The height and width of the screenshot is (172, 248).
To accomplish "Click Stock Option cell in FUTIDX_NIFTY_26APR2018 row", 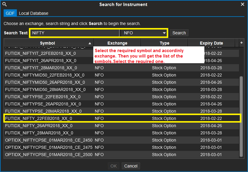I will 164,126.
